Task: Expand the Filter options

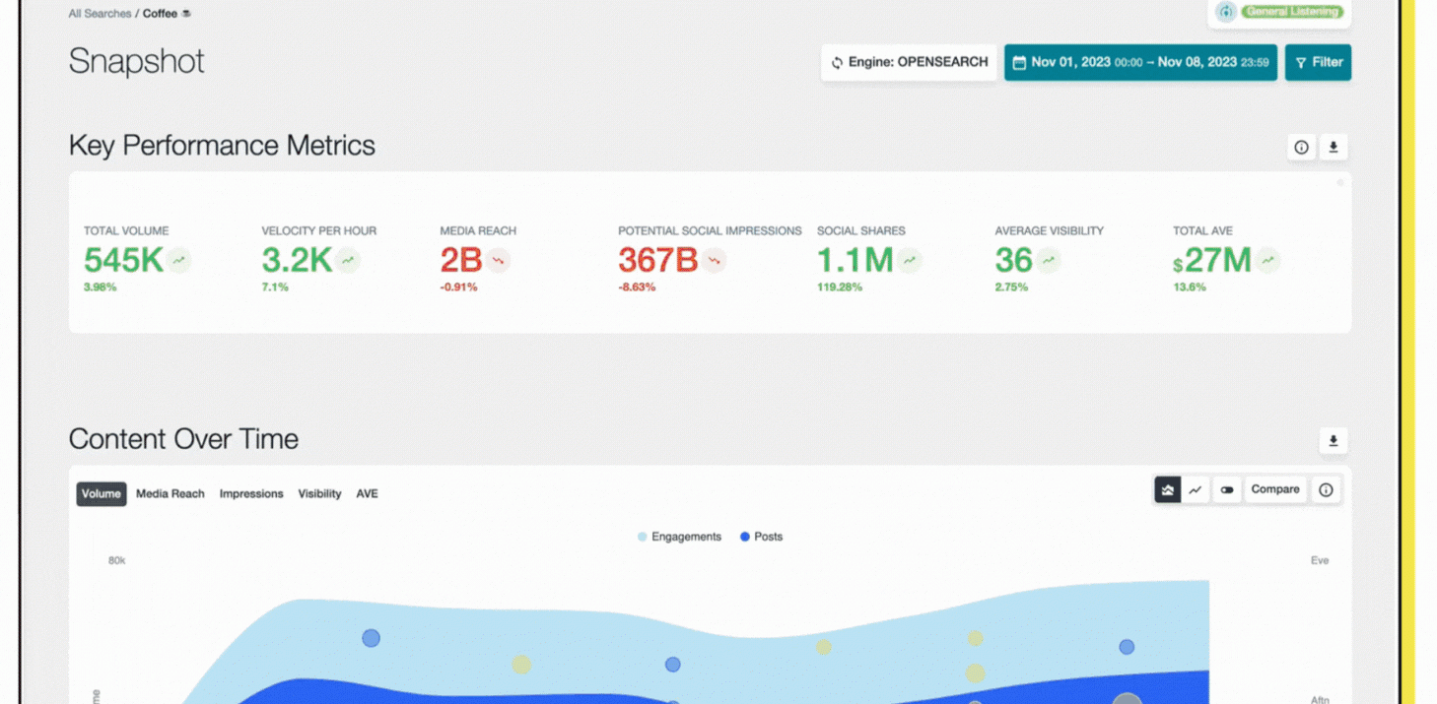Action: (1318, 62)
